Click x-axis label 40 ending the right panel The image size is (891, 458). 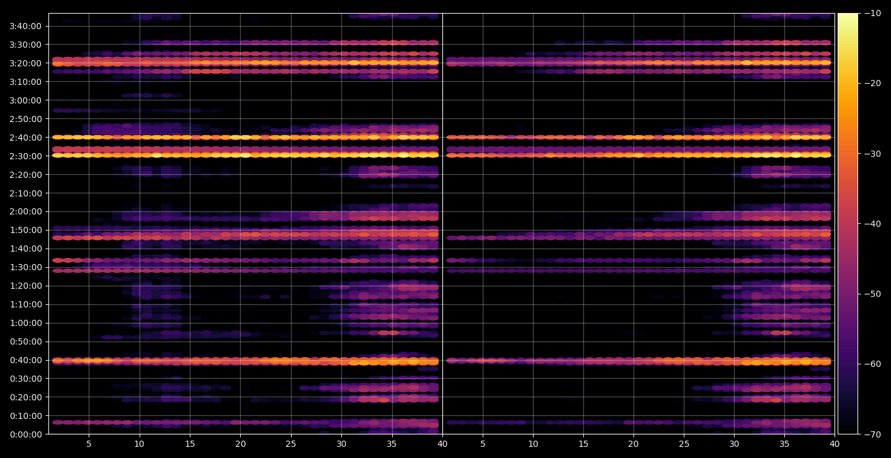coord(835,444)
